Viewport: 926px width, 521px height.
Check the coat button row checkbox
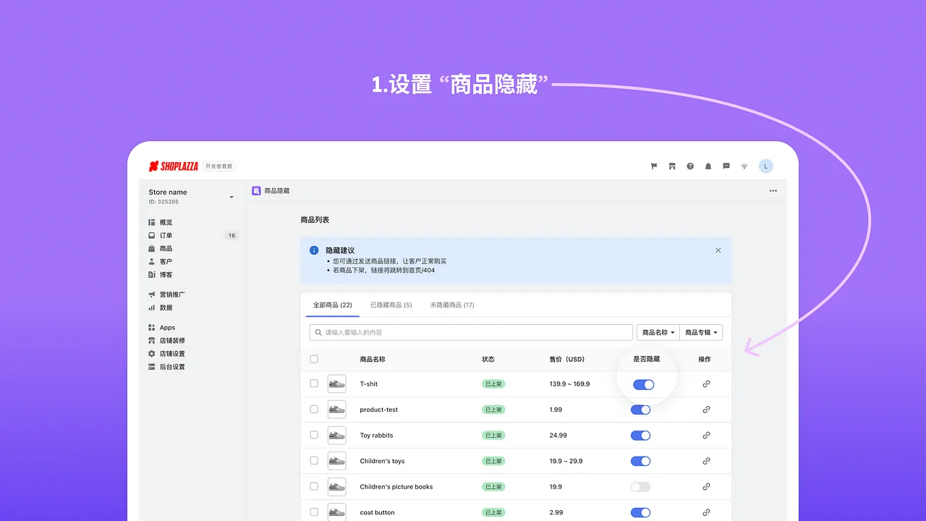pos(314,512)
